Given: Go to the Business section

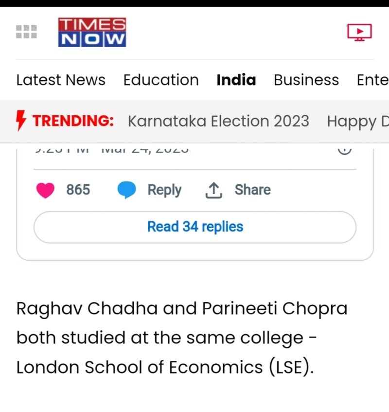Looking at the screenshot, I should pos(306,80).
